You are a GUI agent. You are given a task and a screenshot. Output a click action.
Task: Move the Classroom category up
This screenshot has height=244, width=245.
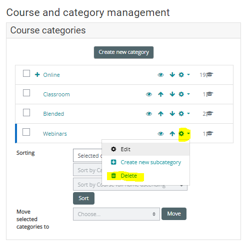coord(160,94)
